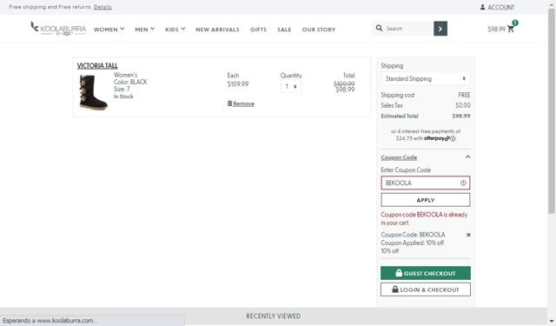
Task: Click the FREE shipping cost value
Action: click(464, 95)
